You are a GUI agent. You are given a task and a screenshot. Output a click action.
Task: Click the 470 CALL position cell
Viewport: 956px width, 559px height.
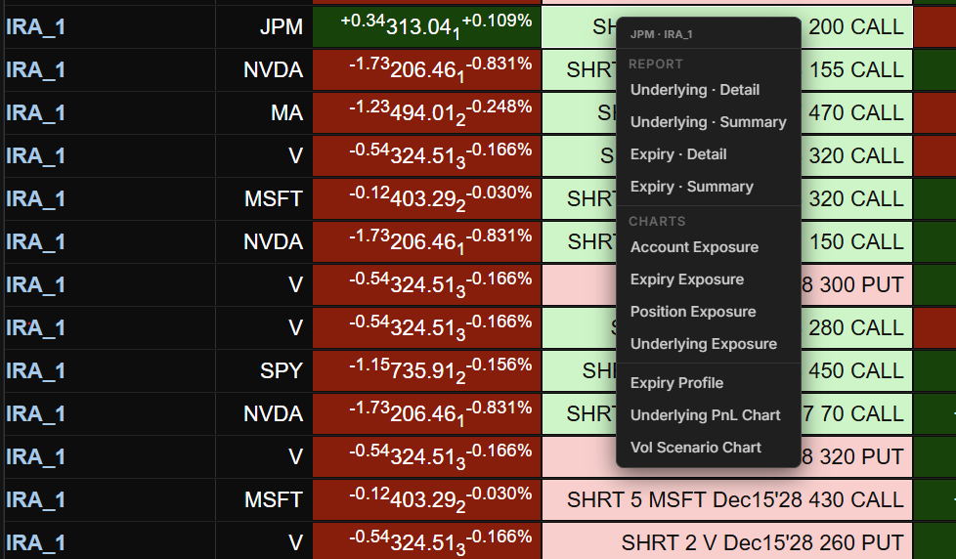pyautogui.click(x=856, y=112)
